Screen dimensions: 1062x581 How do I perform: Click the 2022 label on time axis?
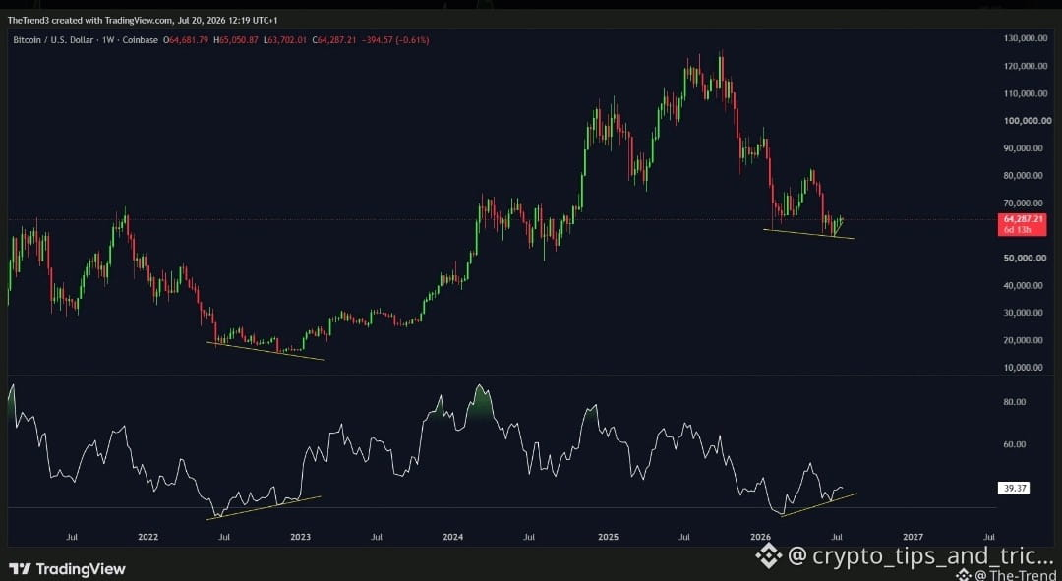pos(147,537)
